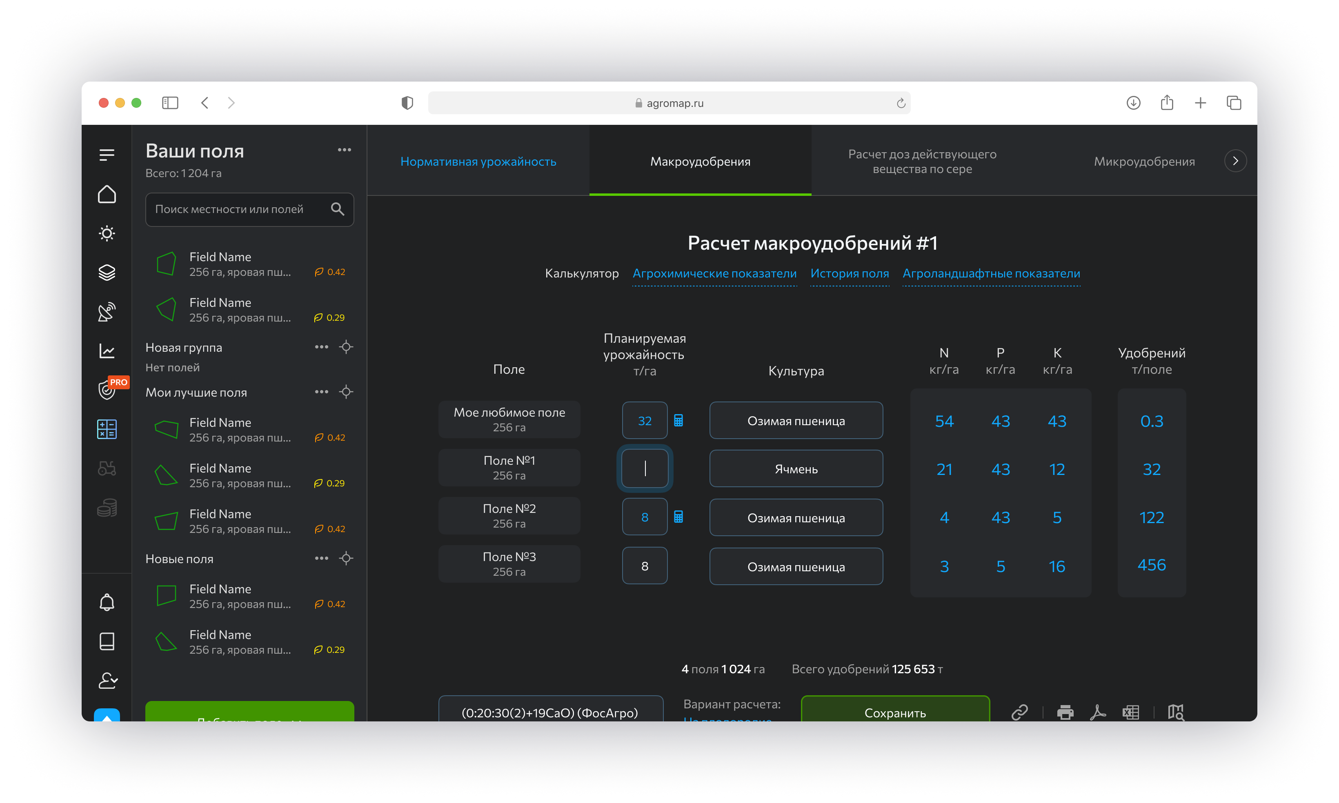This screenshot has width=1339, height=803.
Task: Select the Калькулятор sub-tab
Action: tap(581, 273)
